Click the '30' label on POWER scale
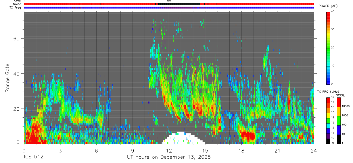Screen dimensions: 353x163 [x=333, y=30]
